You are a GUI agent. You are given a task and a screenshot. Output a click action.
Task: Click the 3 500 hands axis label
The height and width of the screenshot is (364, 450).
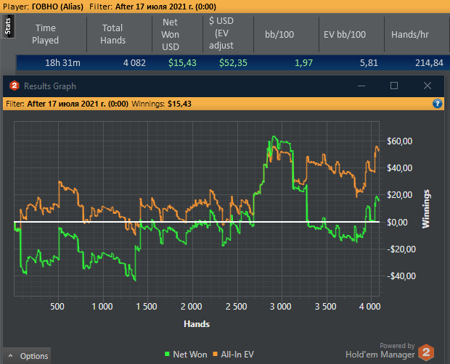tap(325, 307)
